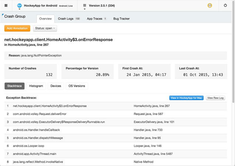Open the versions list icon
Image resolution: width=235 pixels, height=166 pixels.
tap(85, 5)
